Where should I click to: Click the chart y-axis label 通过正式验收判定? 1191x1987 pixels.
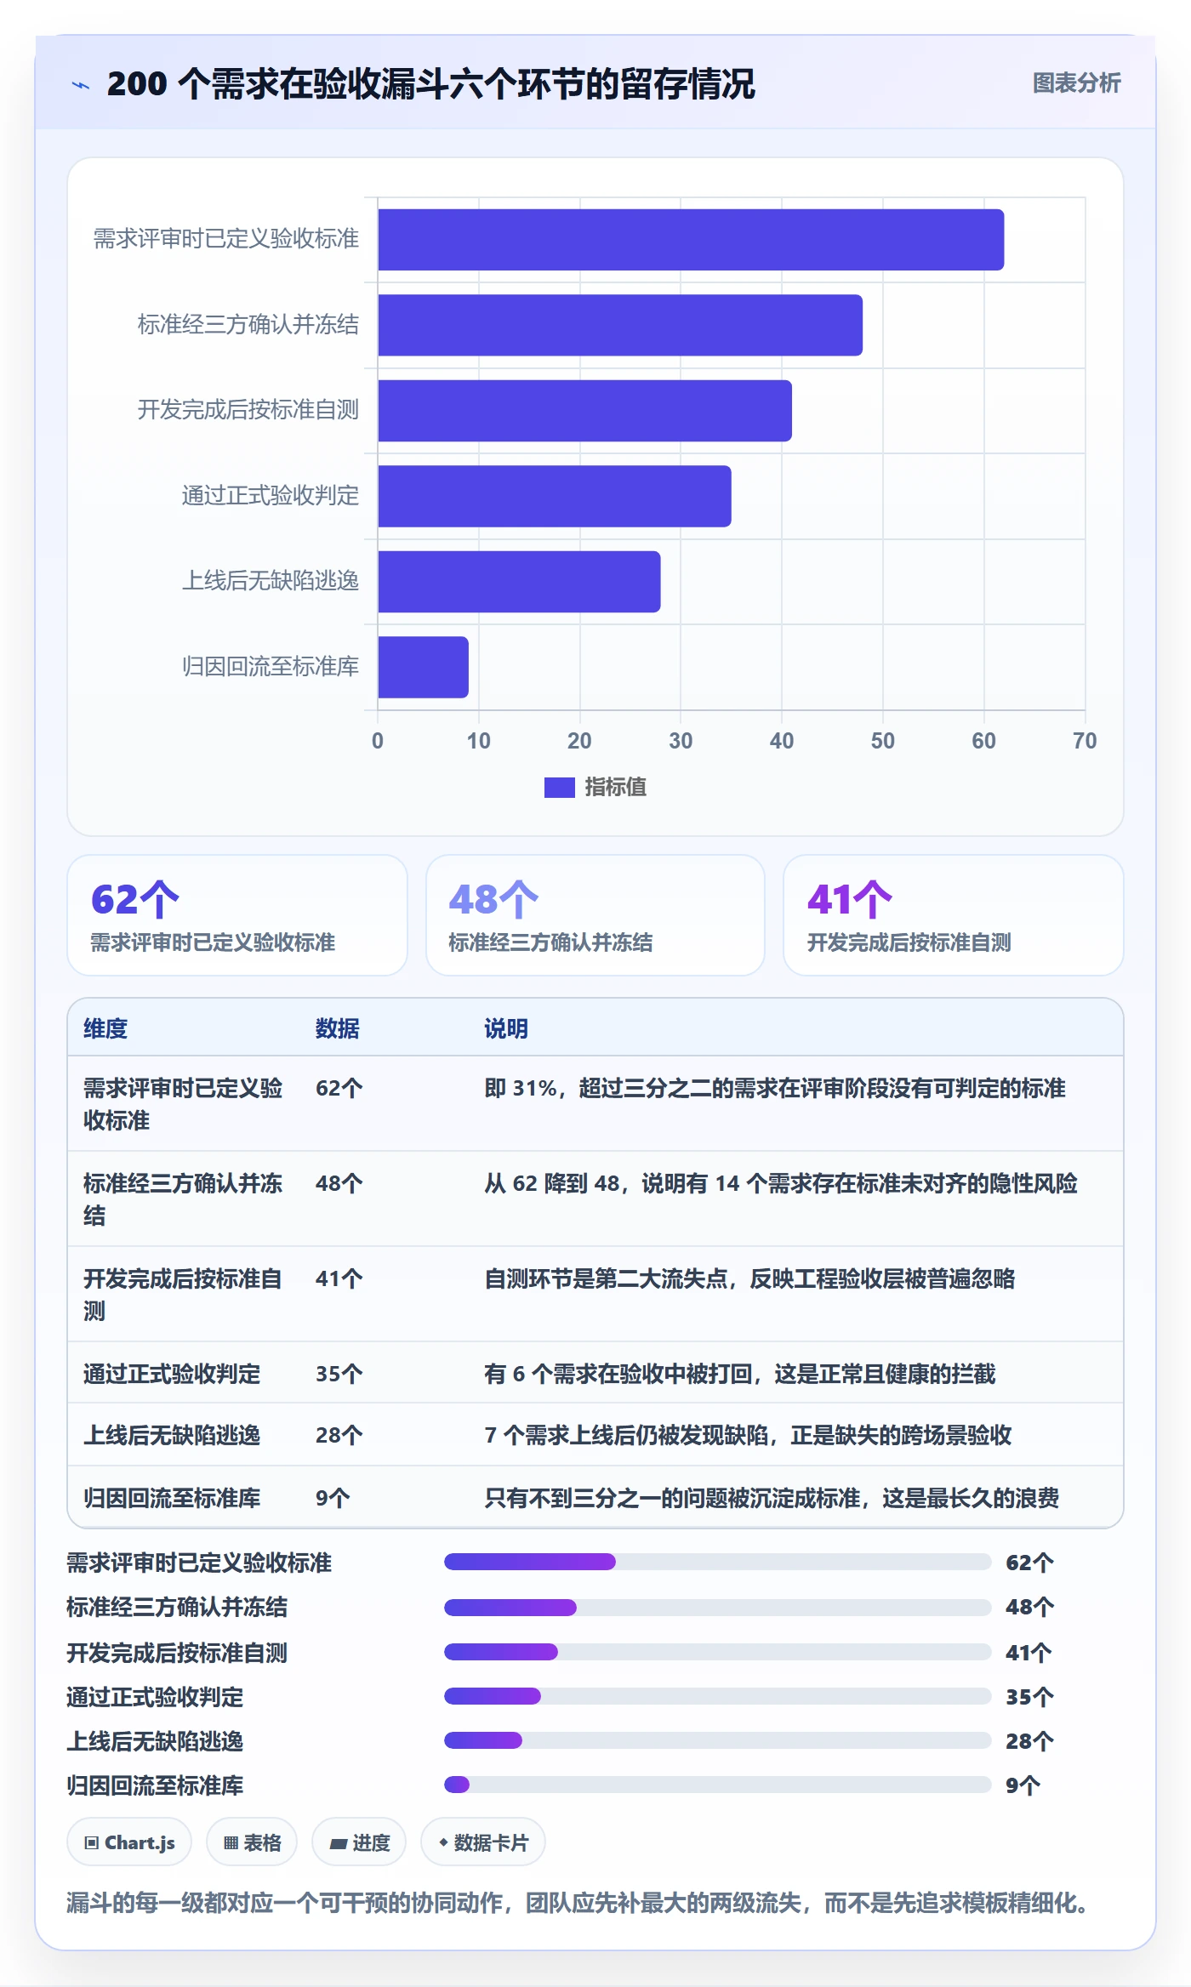[x=271, y=495]
